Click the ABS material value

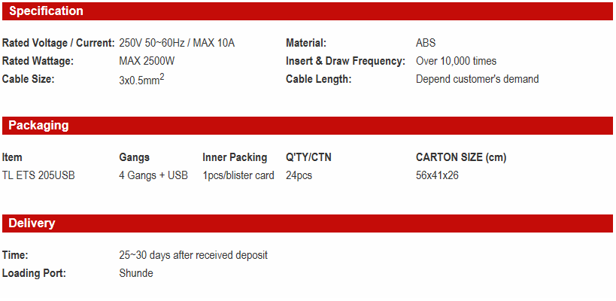(426, 43)
